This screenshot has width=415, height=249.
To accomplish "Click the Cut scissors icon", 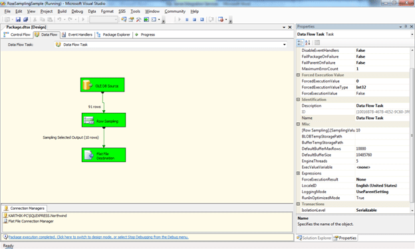I will (35, 19).
